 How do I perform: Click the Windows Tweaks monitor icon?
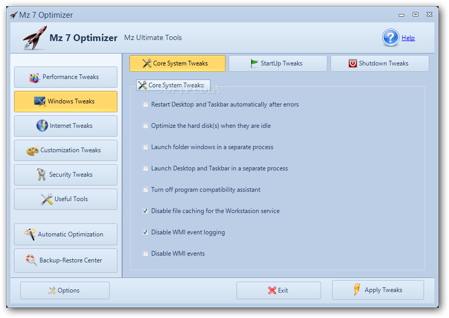point(40,101)
